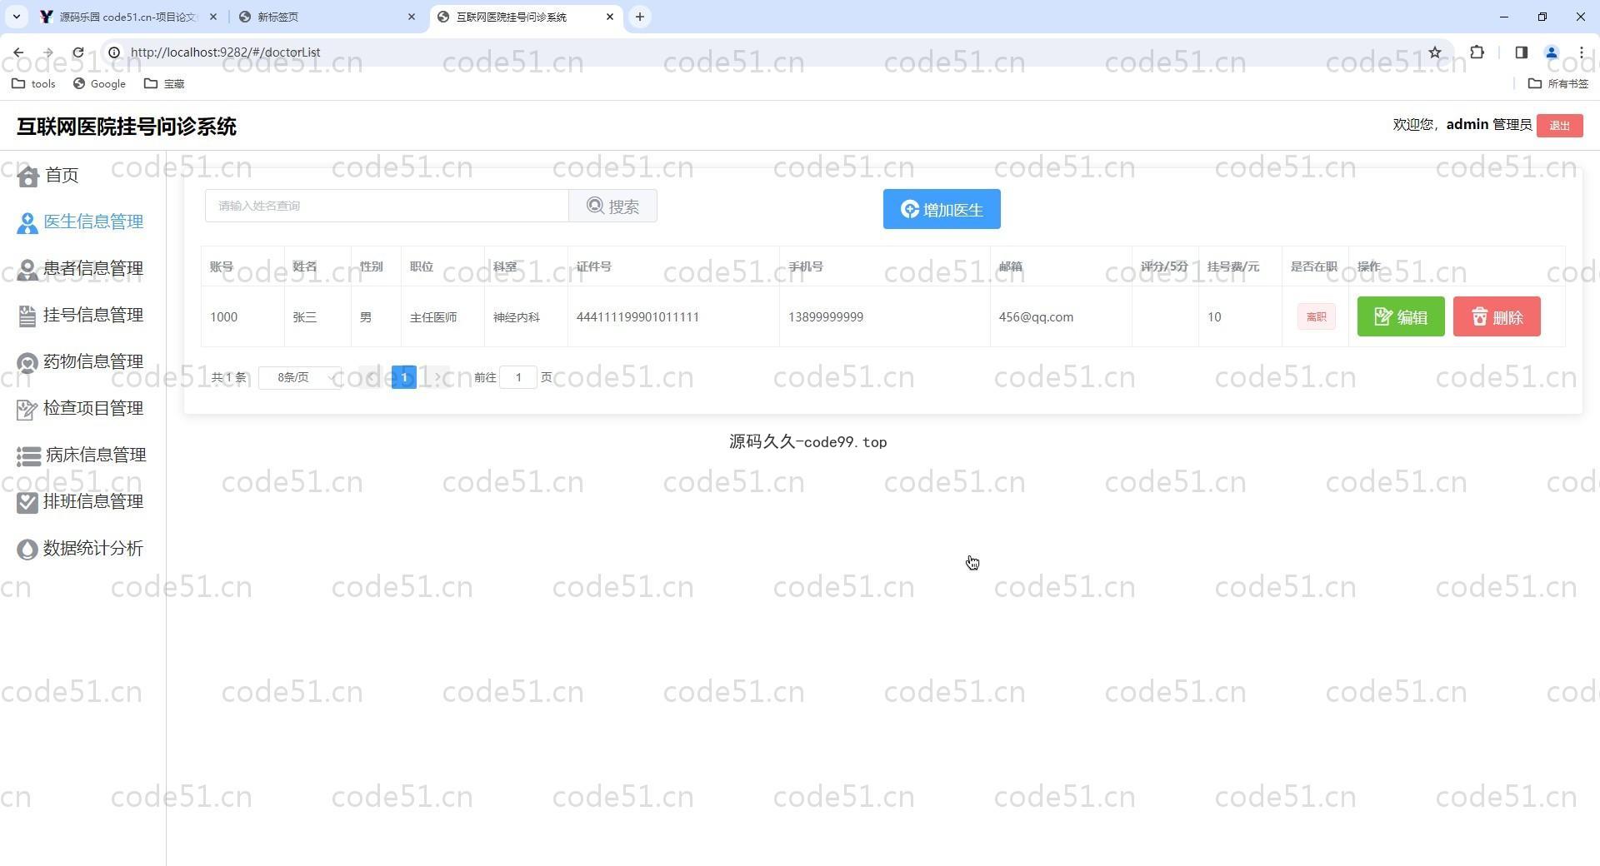Open the 医生信息管理 menu item
The height and width of the screenshot is (866, 1600).
coord(92,222)
